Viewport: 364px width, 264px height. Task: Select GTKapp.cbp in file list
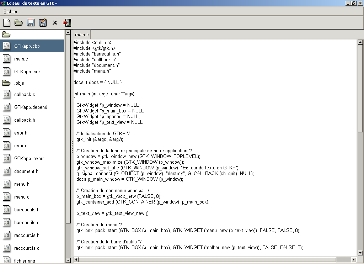click(27, 46)
